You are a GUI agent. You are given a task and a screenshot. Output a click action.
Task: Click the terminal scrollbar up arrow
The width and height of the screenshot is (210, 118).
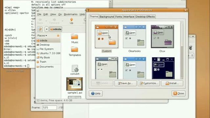coord(110,2)
